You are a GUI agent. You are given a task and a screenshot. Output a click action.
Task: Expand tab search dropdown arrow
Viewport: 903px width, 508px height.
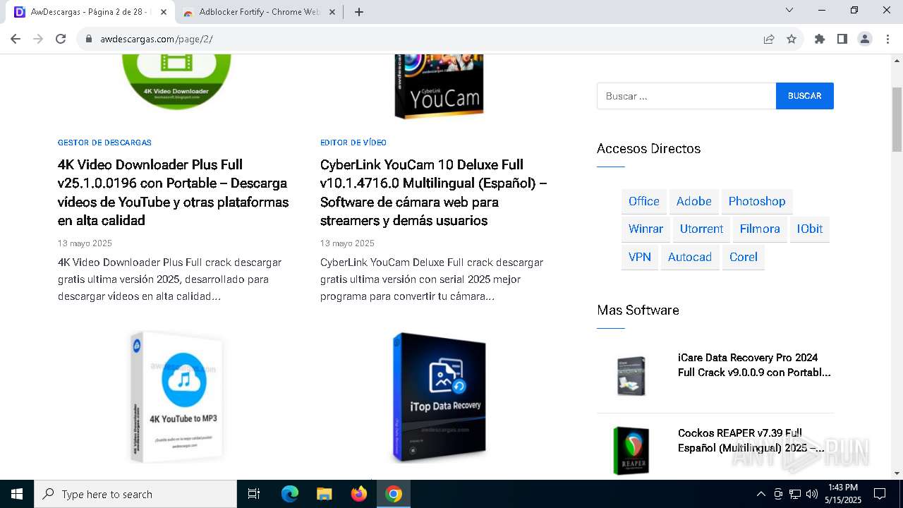(789, 10)
